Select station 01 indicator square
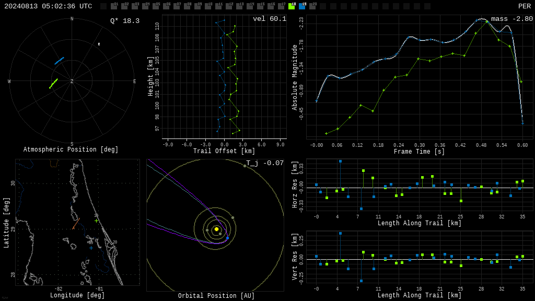Image resolution: width=535 pixels, height=301 pixels. (x=114, y=6)
